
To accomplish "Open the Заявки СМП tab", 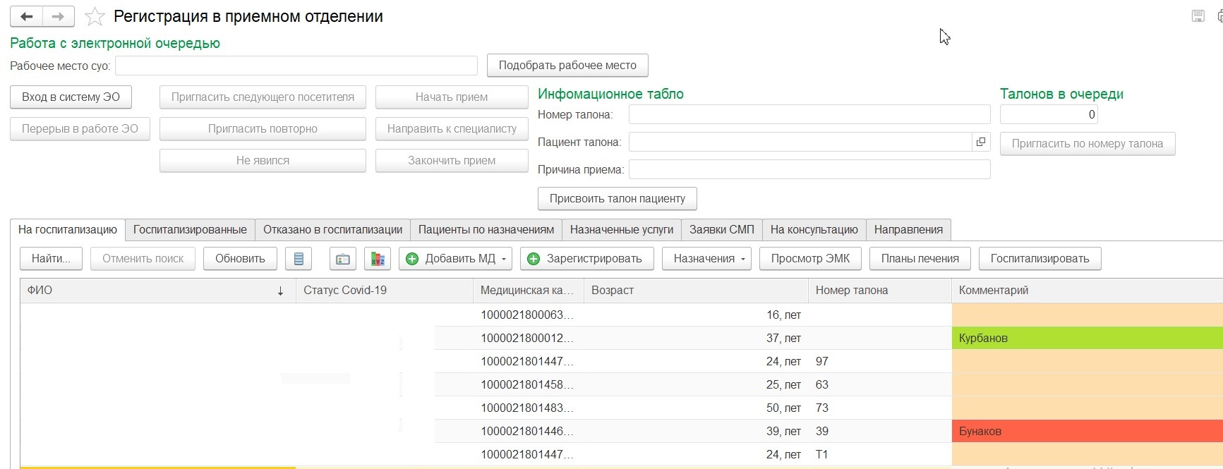I will coord(721,230).
